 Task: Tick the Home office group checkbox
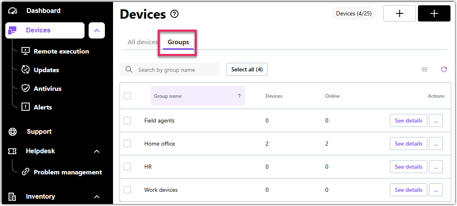[127, 144]
